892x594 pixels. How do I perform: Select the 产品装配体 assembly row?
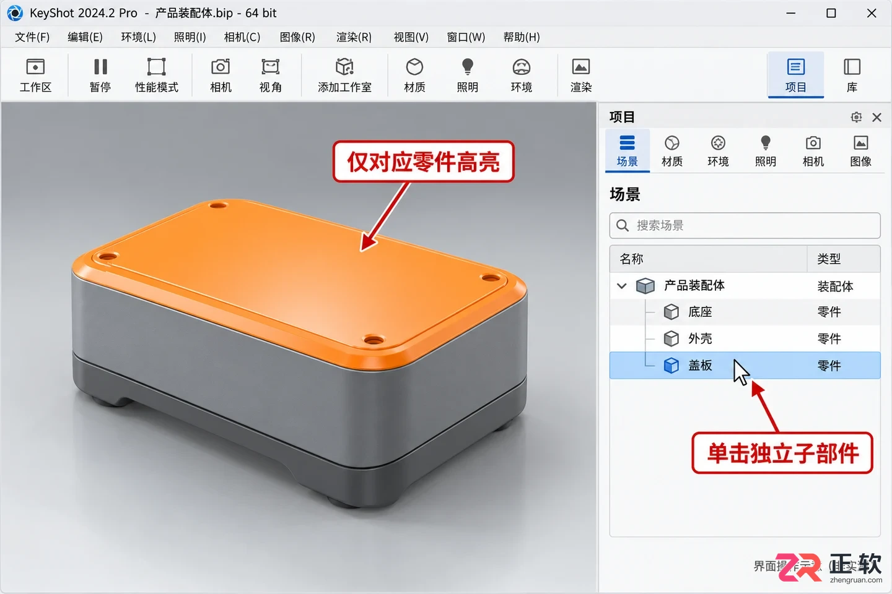[745, 286]
